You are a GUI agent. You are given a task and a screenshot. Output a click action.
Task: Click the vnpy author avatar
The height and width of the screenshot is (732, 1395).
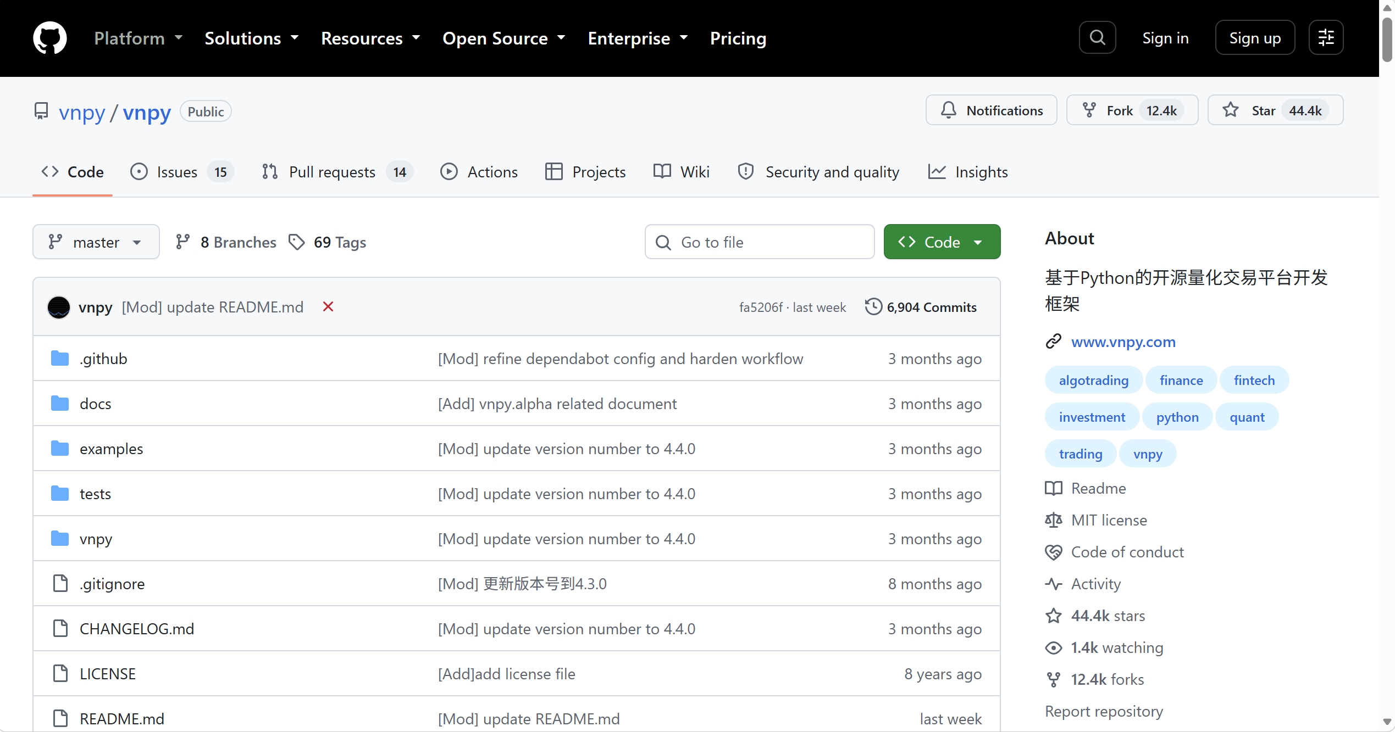(x=59, y=307)
